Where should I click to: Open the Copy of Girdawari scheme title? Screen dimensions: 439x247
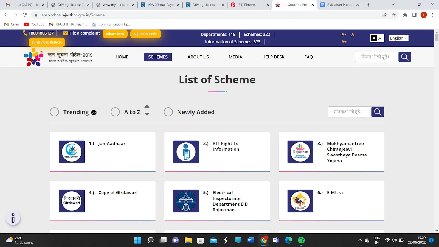click(x=118, y=193)
